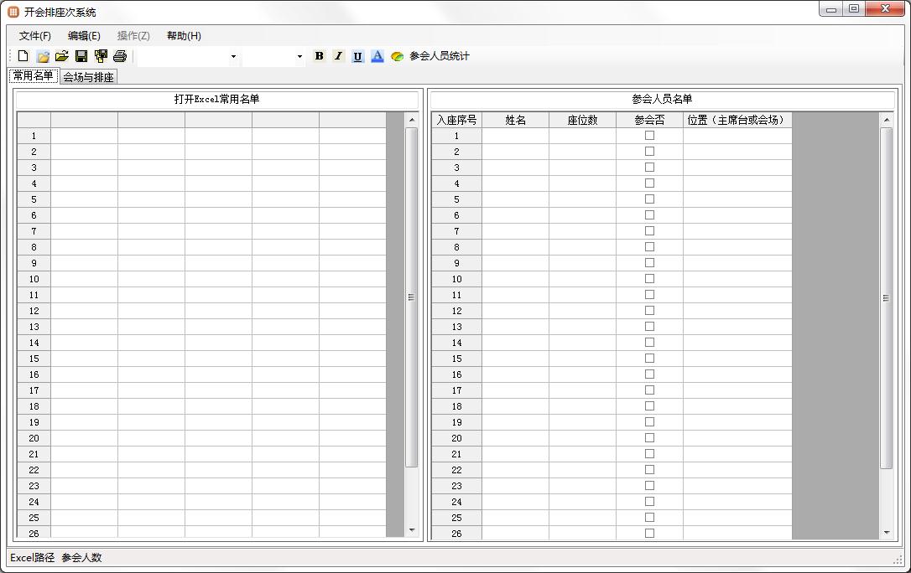Click the open folder icon in toolbar

tap(61, 55)
